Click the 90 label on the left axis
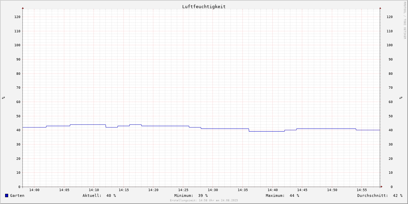Screen dimensions: 408x204 coord(18,59)
